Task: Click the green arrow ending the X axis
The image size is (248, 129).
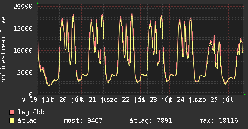Action: 245,94
